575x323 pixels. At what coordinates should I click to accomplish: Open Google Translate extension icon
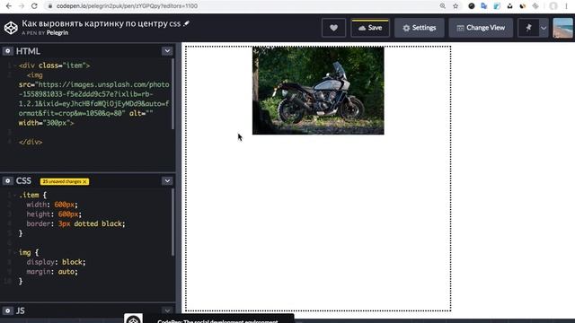tap(484, 6)
